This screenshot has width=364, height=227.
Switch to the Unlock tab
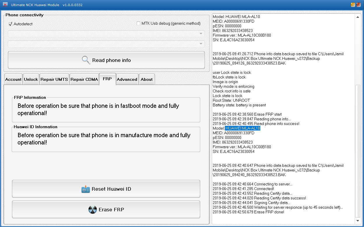click(x=31, y=79)
